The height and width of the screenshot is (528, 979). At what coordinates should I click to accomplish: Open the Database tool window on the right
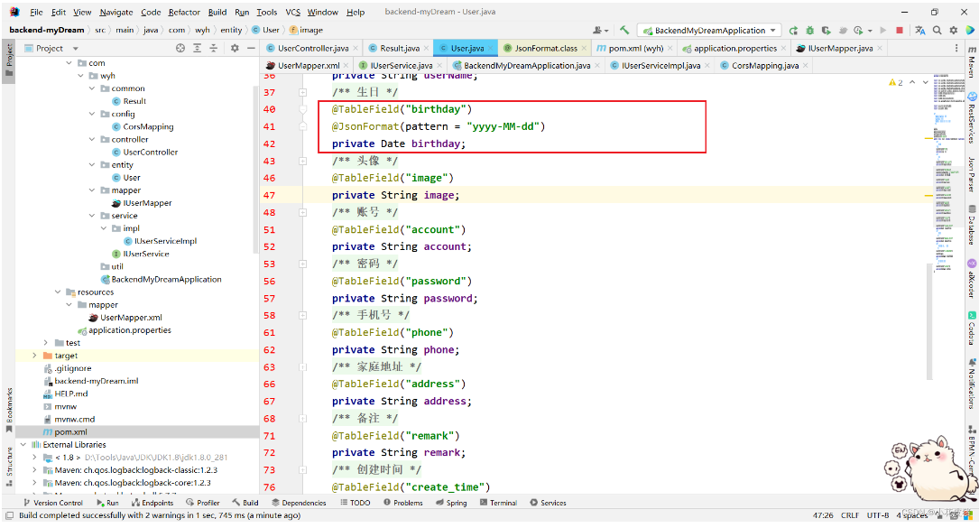(972, 225)
